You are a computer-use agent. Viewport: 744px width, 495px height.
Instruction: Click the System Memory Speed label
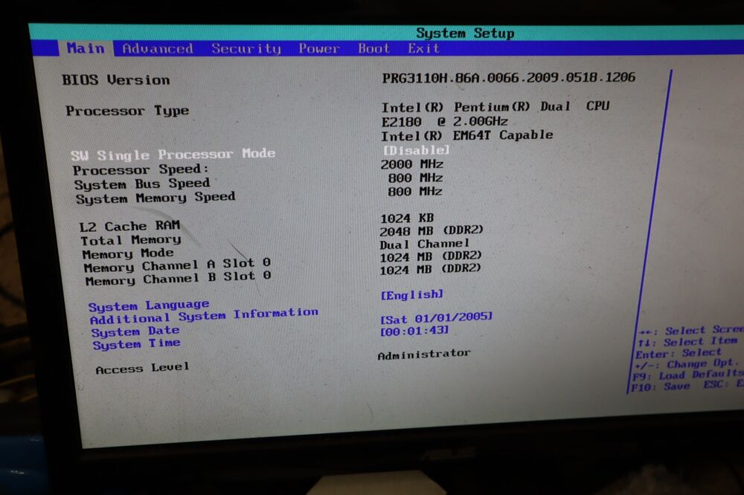click(155, 198)
